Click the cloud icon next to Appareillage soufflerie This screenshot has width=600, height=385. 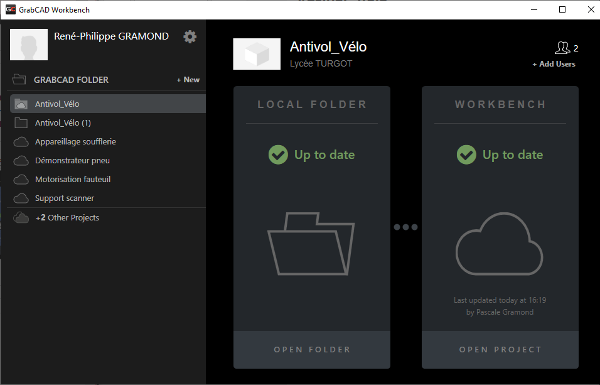click(21, 142)
